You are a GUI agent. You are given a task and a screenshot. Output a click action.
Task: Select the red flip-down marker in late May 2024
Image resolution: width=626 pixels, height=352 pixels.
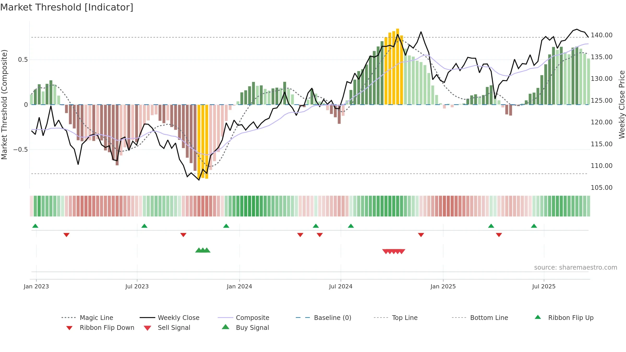coord(320,235)
